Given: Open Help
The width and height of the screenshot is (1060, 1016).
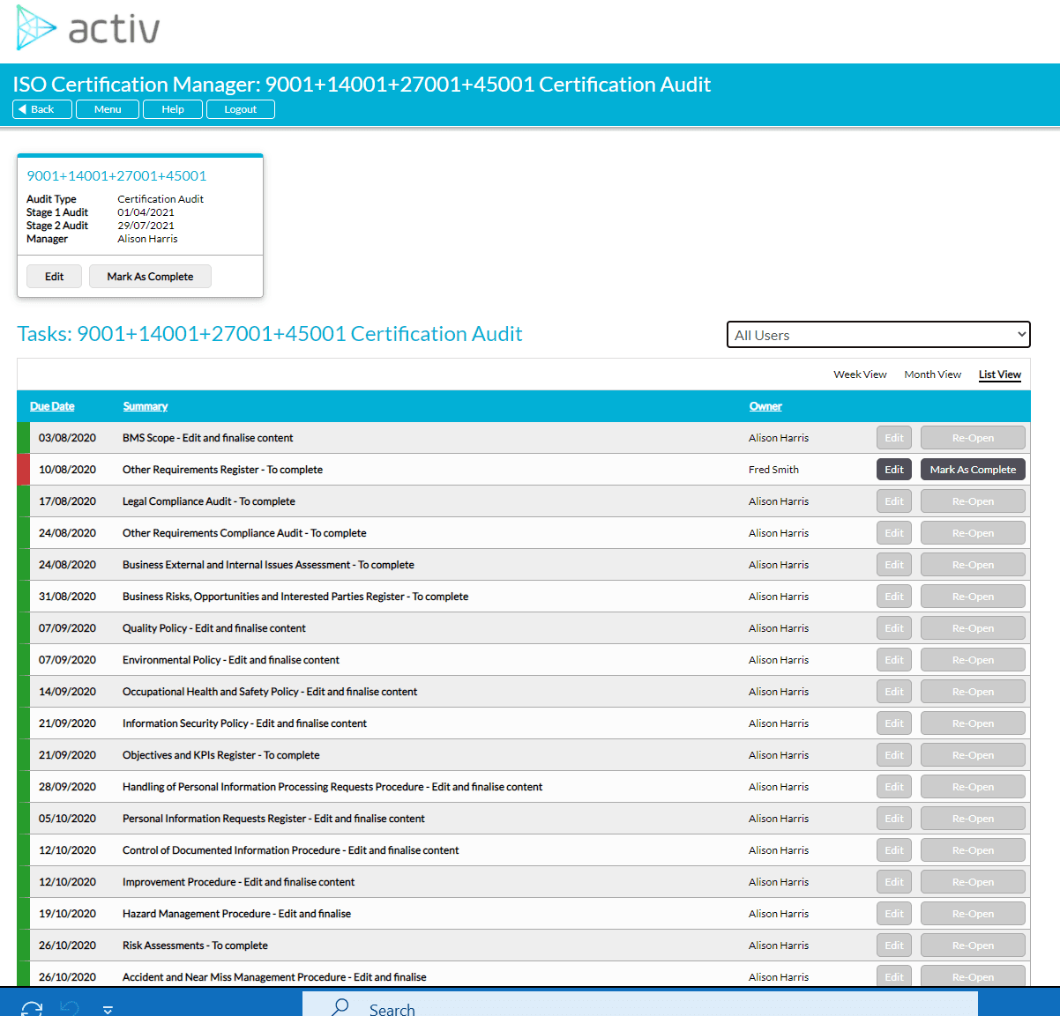Looking at the screenshot, I should [x=172, y=108].
